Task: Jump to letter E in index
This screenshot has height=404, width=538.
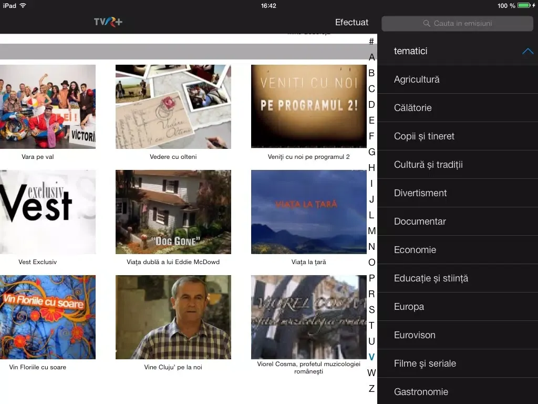Action: [x=371, y=120]
